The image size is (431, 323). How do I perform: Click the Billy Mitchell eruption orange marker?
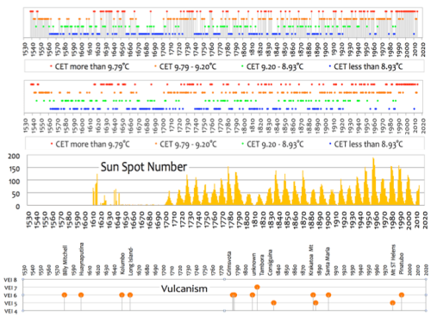65,295
